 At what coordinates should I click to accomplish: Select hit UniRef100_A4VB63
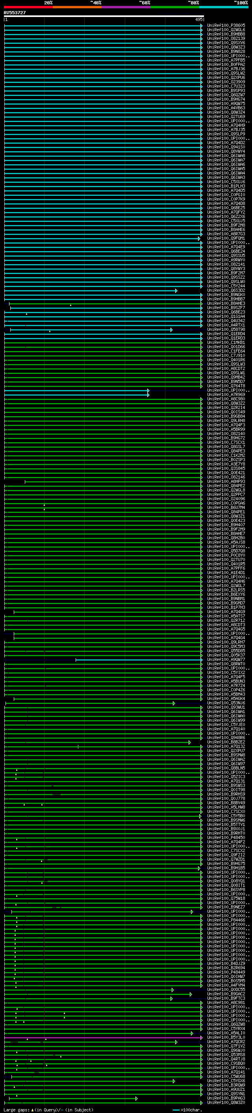click(226, 108)
